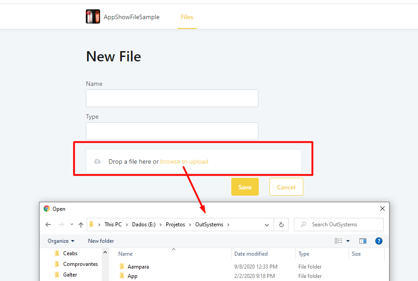This screenshot has height=281, width=418.
Task: Open the browse to upload file picker
Action: coord(184,161)
